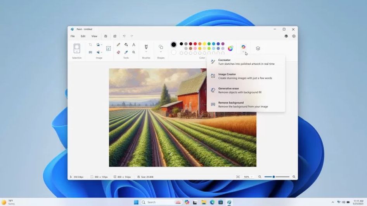Image resolution: width=367 pixels, height=206 pixels.
Task: Open the Edit menu
Action: point(83,36)
